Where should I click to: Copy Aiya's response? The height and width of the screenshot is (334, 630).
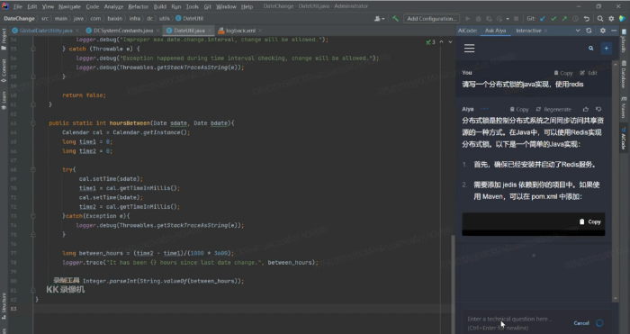click(x=519, y=109)
